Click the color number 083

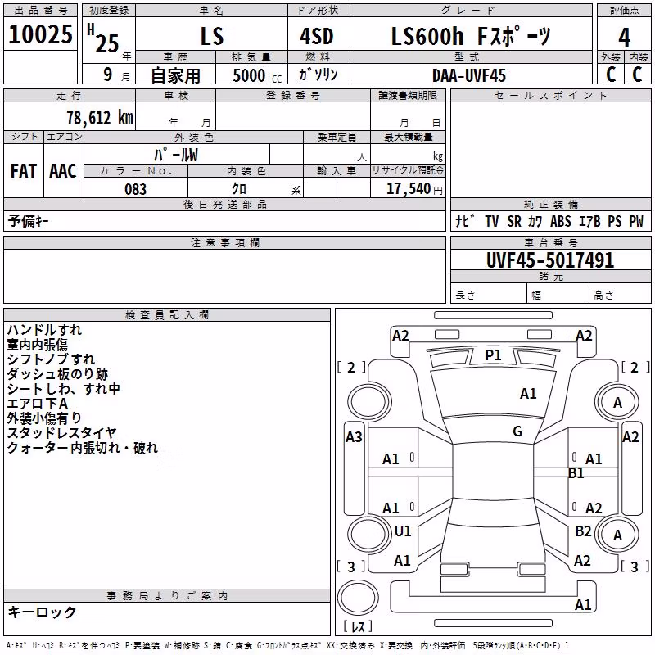click(x=135, y=189)
